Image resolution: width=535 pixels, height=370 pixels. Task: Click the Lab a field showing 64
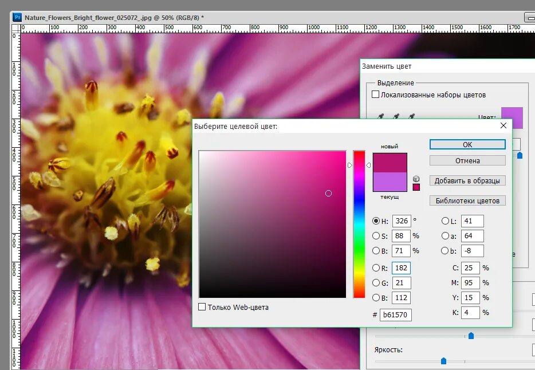point(473,235)
